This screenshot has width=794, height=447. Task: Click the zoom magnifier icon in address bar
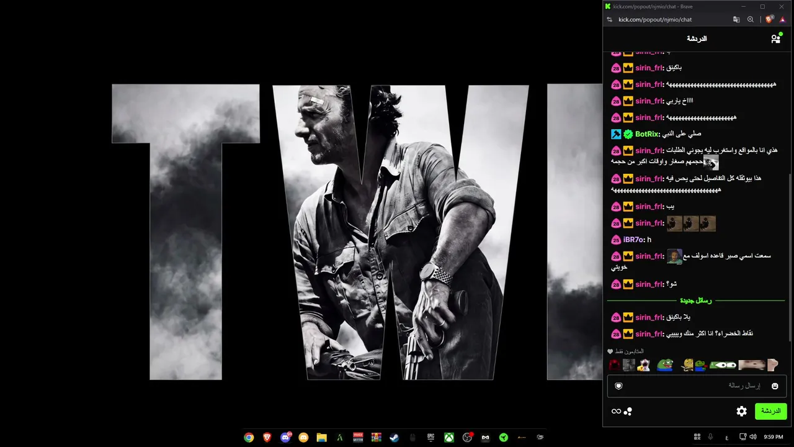751,19
